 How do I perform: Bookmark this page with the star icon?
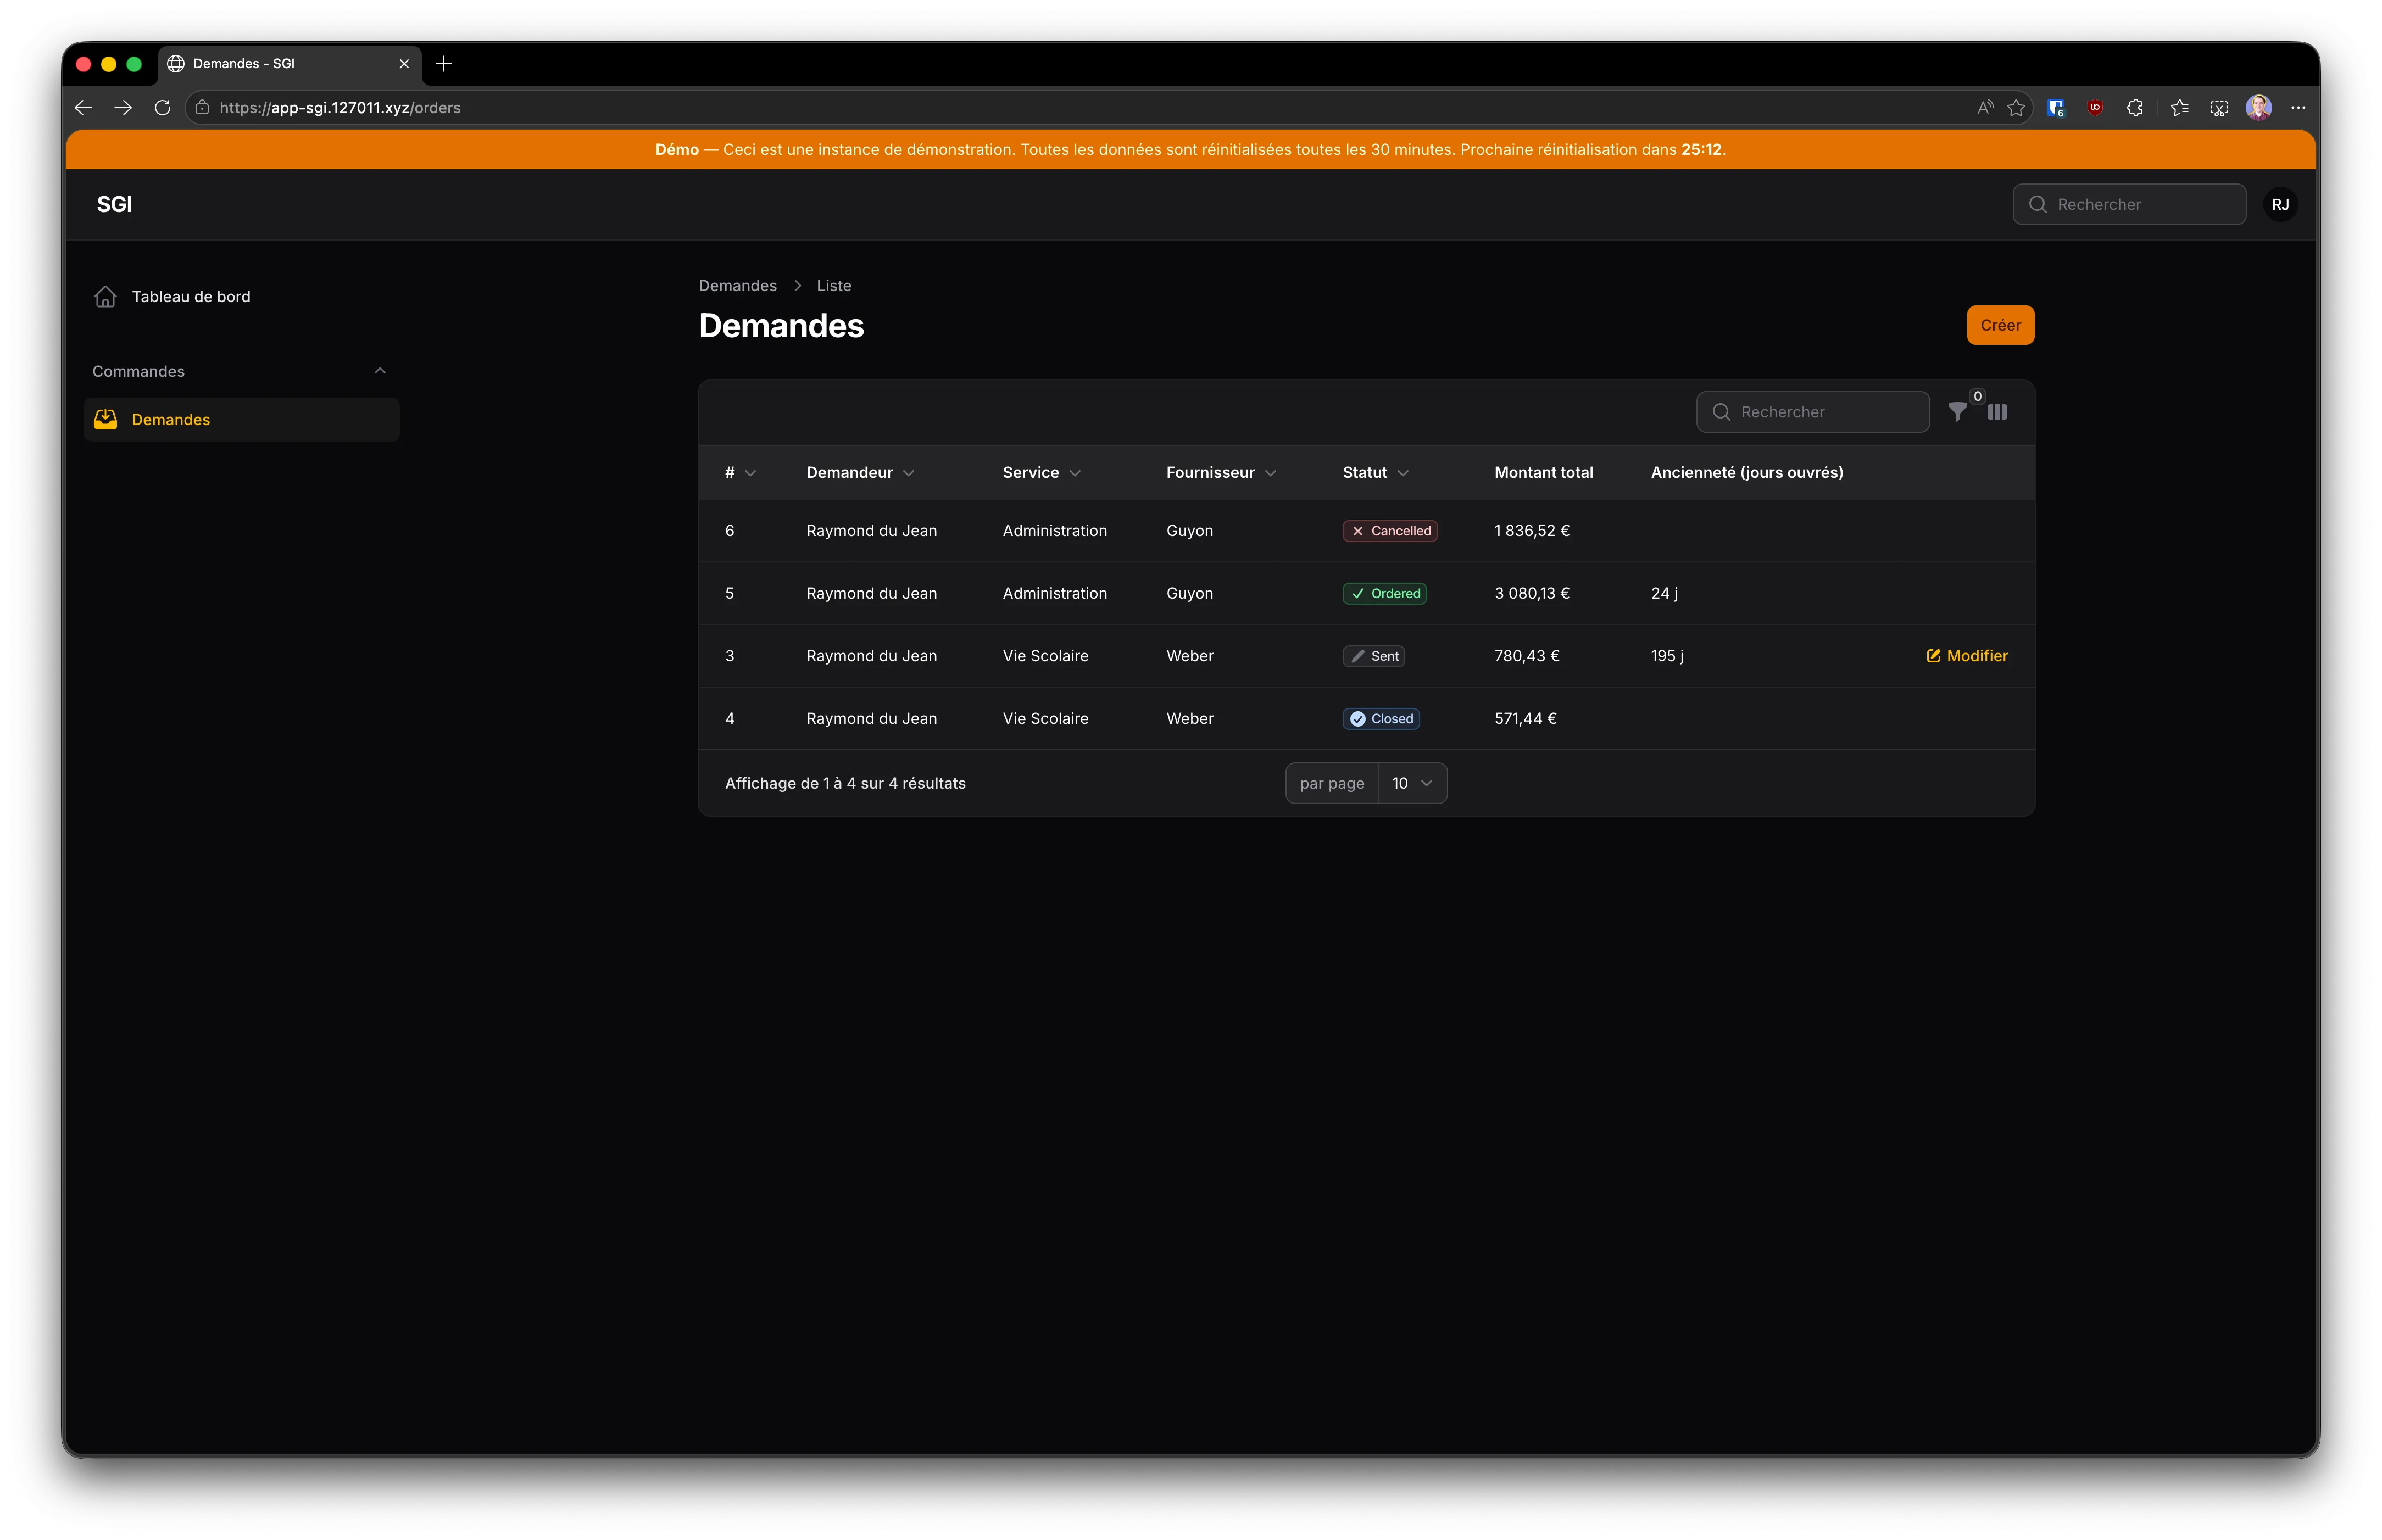point(2016,108)
